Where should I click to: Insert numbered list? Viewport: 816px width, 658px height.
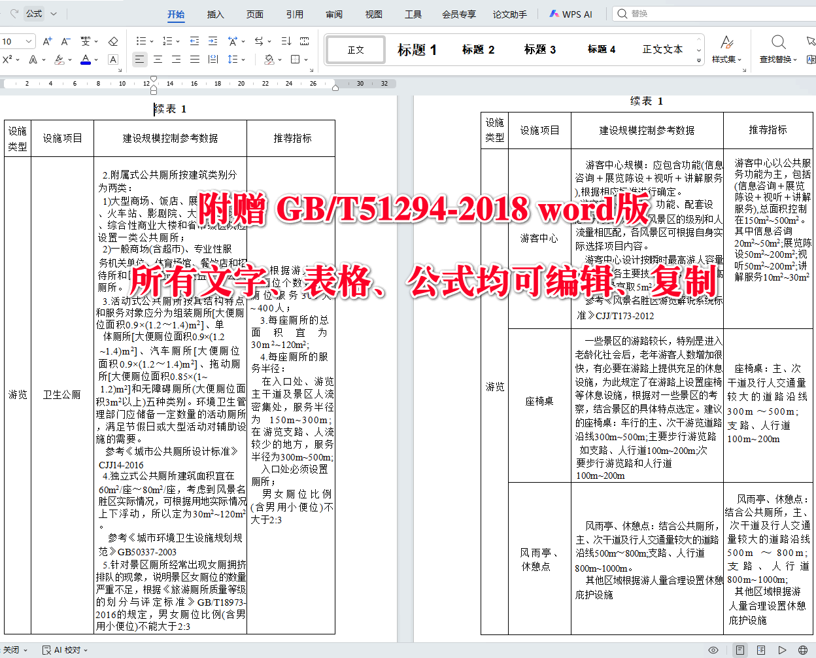[167, 41]
